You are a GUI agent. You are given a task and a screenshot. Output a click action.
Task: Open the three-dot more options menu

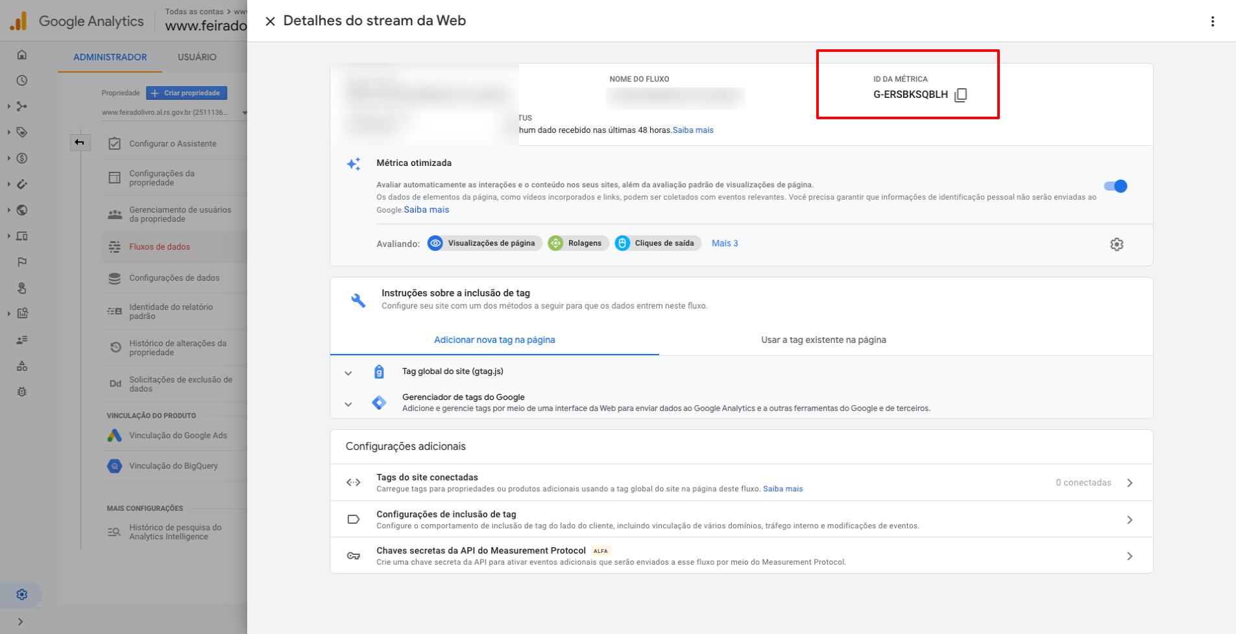coord(1212,21)
